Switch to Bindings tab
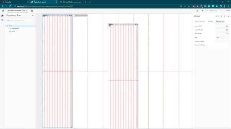The width and height of the screenshot is (231, 129). point(210,21)
